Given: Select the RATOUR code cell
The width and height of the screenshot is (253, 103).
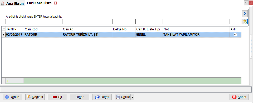Looking at the screenshot, I should [43, 35].
